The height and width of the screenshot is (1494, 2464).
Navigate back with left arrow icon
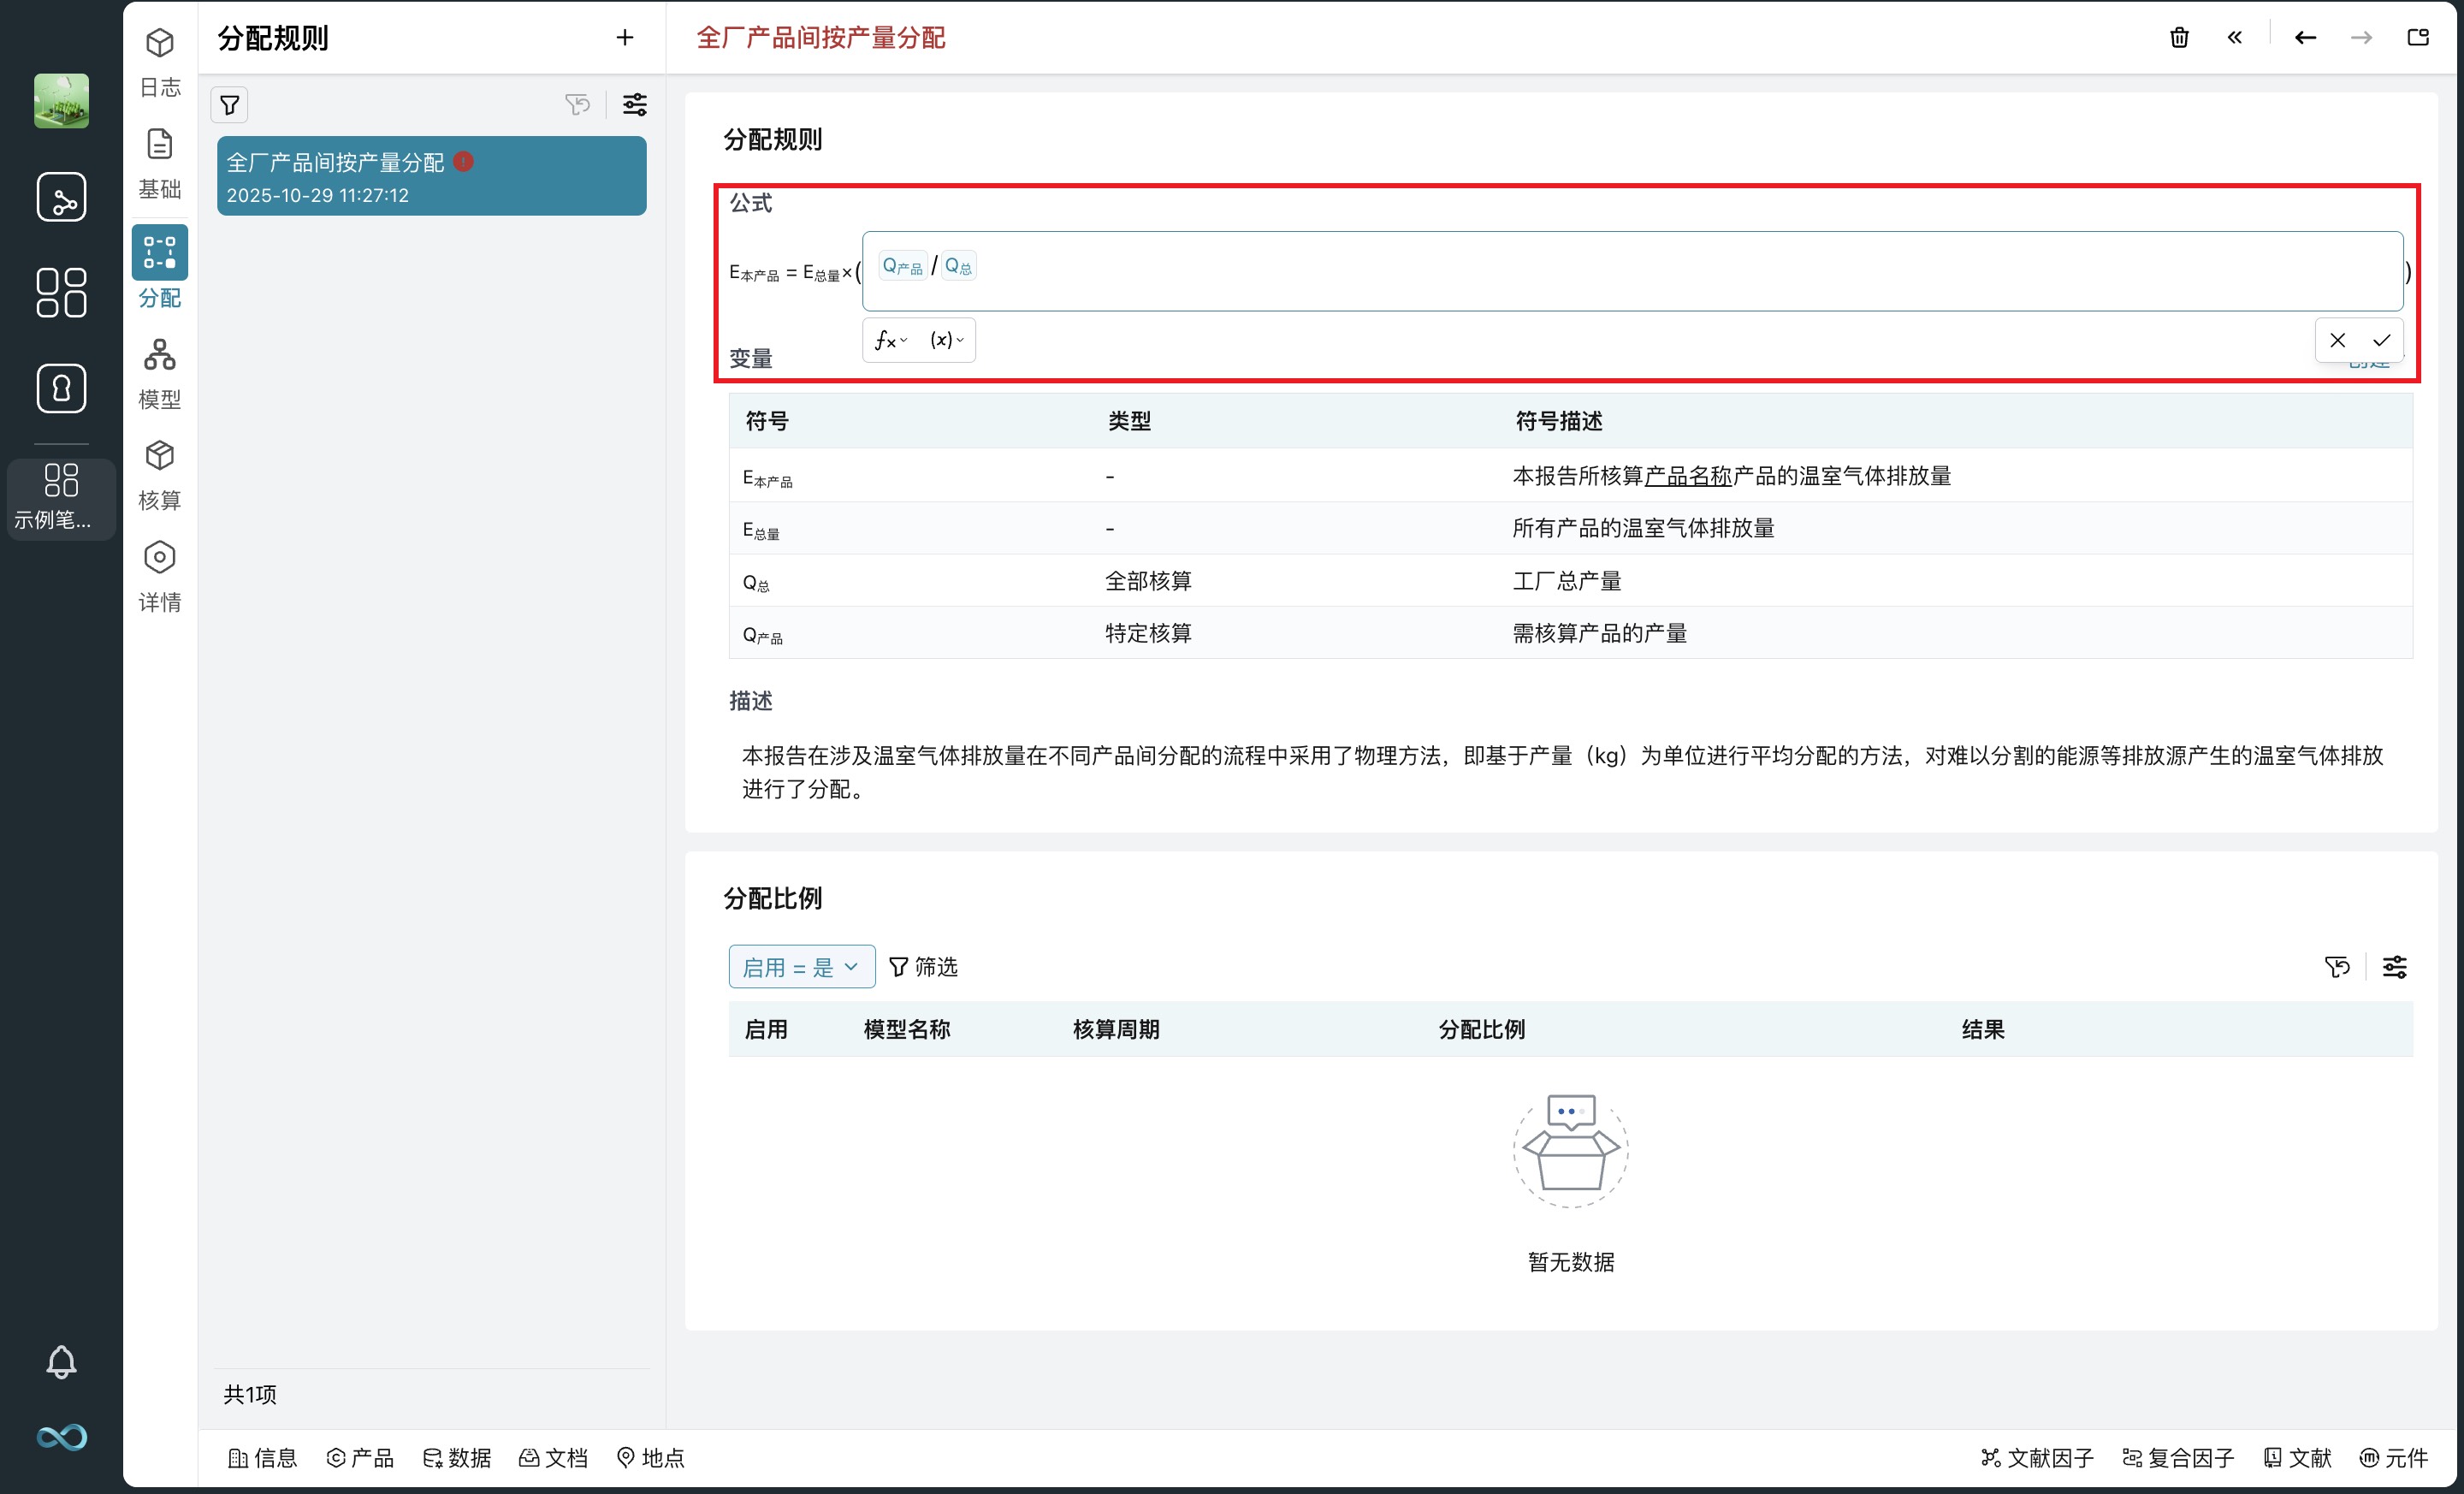2305,38
